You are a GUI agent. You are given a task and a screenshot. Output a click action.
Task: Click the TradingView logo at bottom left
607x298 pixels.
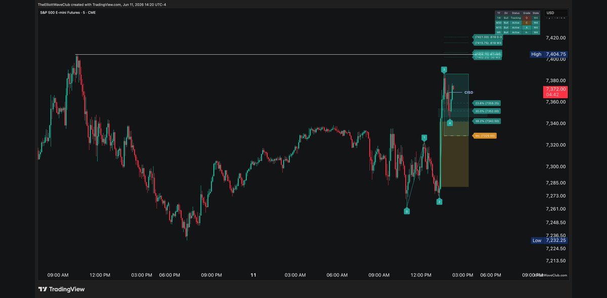click(61, 289)
